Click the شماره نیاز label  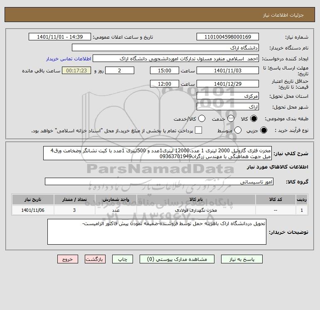click(297, 37)
